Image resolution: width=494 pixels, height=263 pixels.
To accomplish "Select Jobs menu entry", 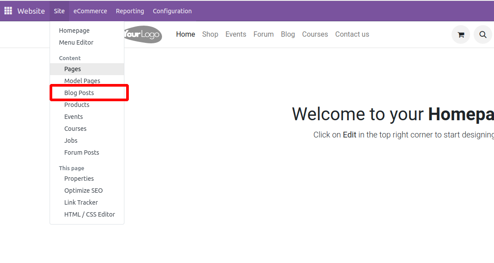I will click(x=87, y=141).
